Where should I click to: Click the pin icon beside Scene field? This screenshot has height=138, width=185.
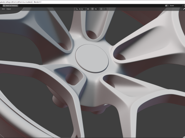(183, 6)
